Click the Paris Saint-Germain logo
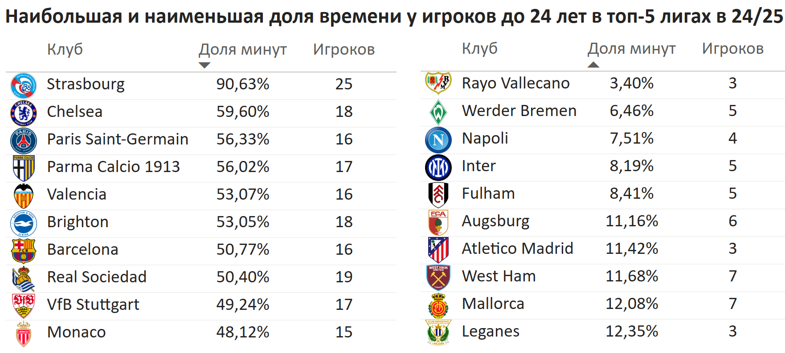Image resolution: width=785 pixels, height=353 pixels. (x=24, y=140)
